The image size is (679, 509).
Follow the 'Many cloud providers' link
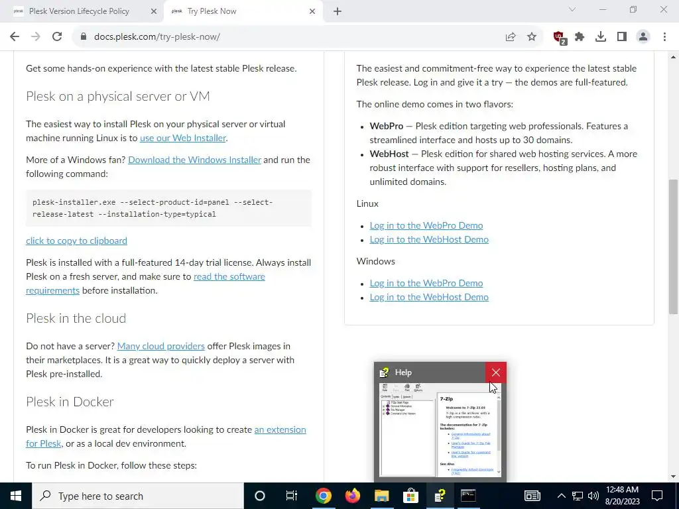(160, 346)
